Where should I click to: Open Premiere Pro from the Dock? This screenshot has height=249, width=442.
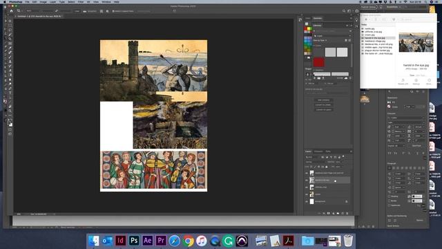[161, 241]
